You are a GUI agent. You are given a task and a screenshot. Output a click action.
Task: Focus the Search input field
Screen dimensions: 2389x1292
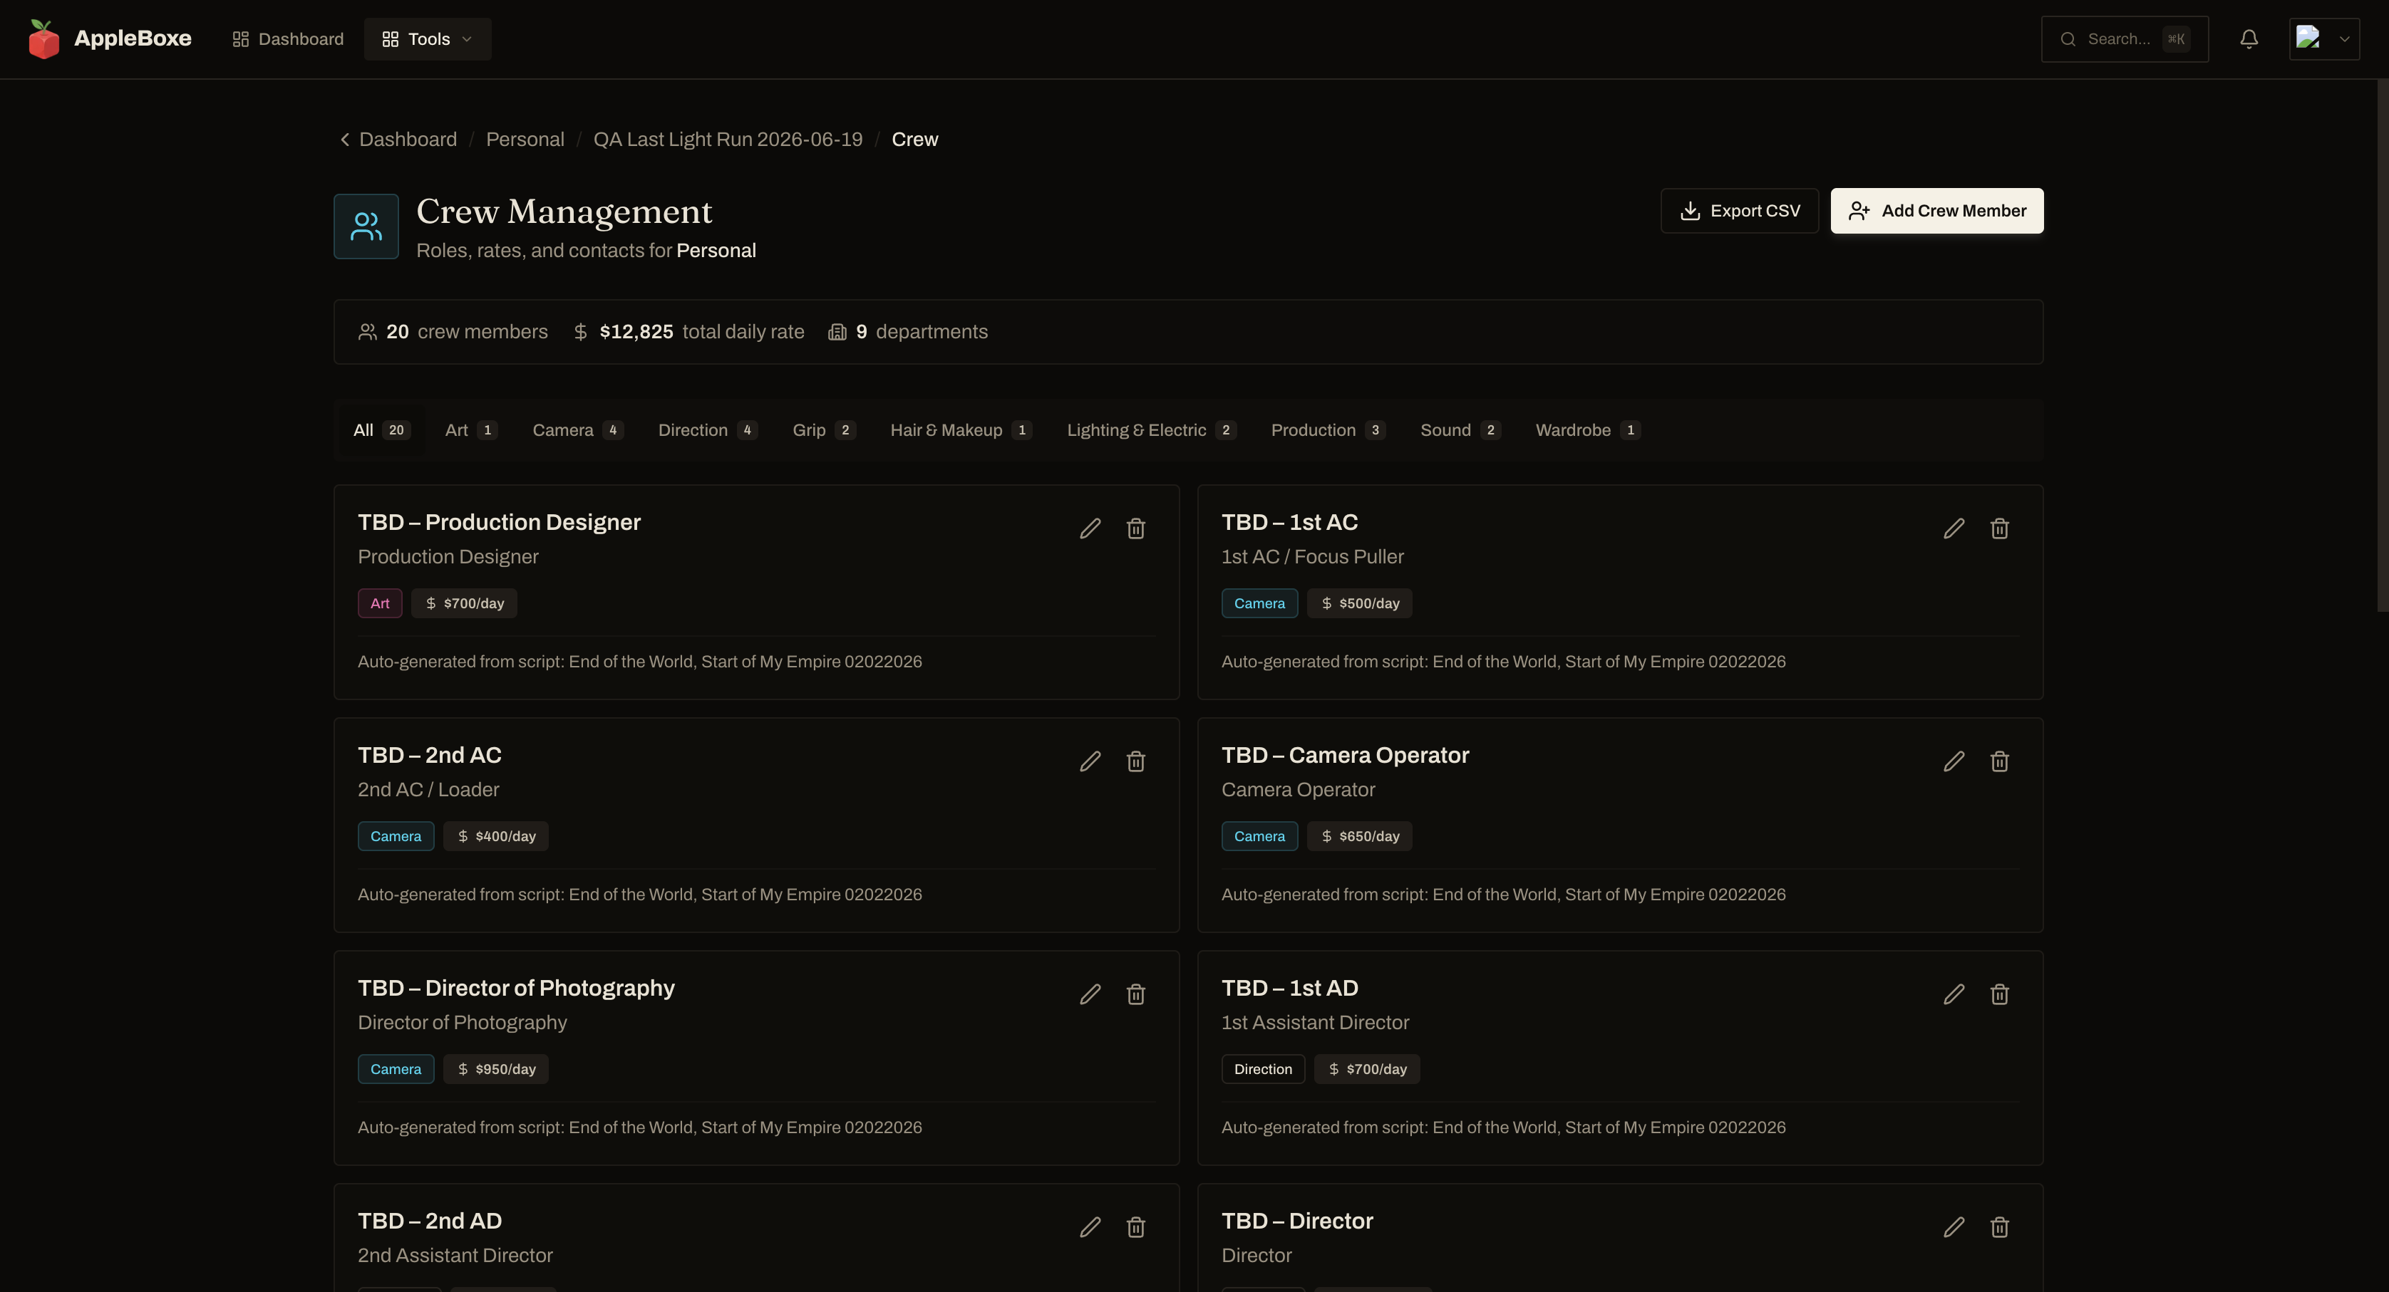point(2124,39)
